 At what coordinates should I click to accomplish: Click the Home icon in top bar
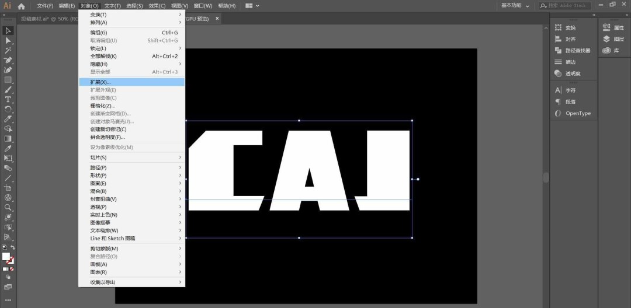(x=22, y=6)
